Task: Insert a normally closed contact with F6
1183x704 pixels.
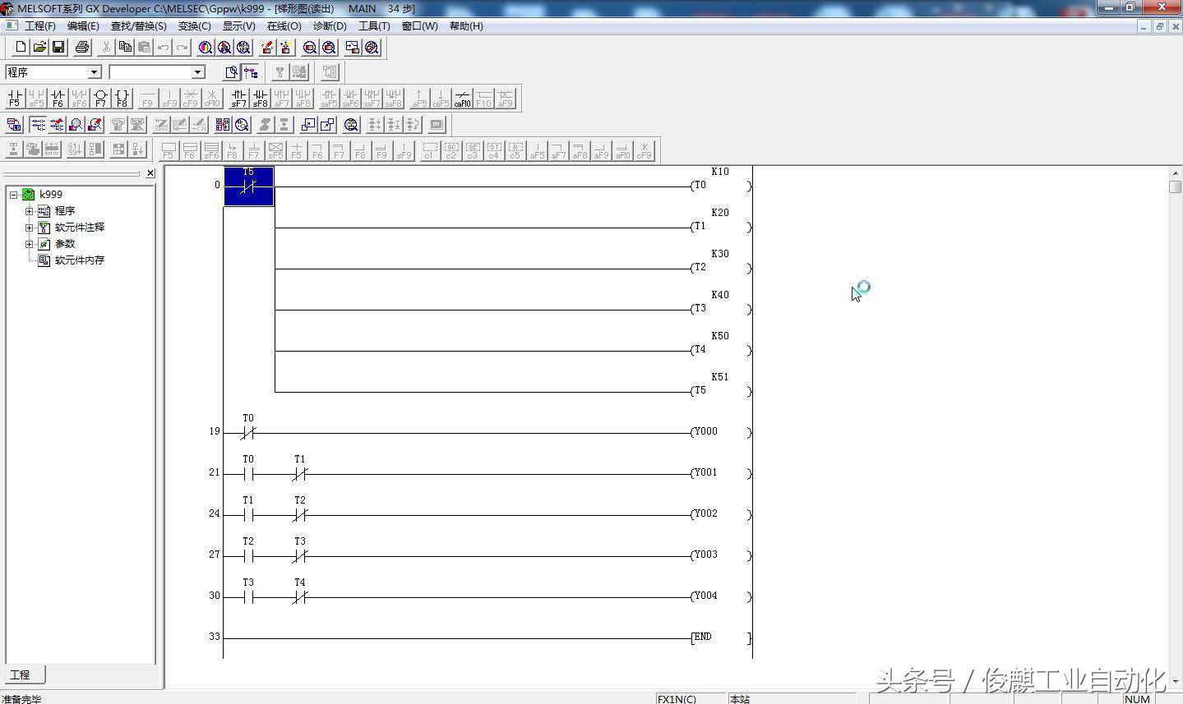Action: point(58,99)
